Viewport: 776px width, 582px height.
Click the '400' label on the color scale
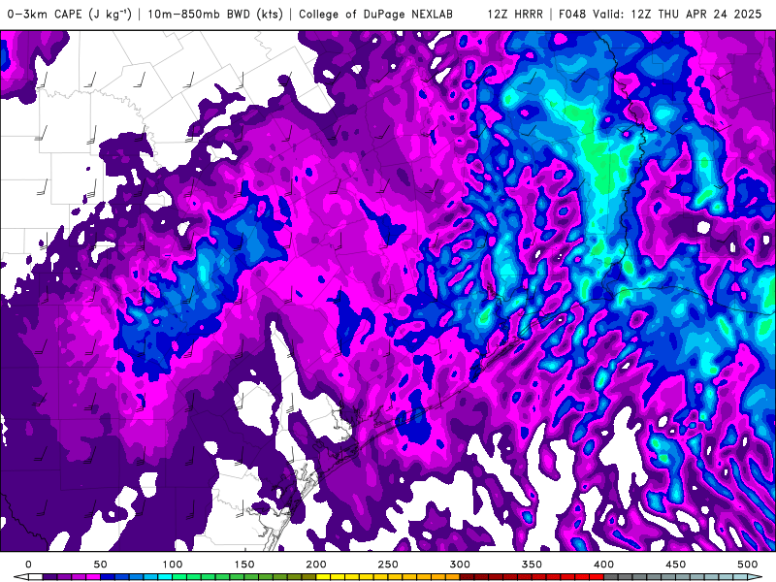[603, 565]
